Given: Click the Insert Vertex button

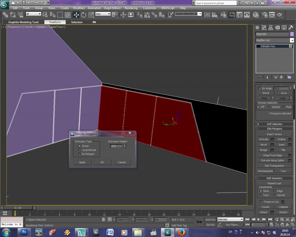Looking at the screenshot, I should [x=274, y=134].
